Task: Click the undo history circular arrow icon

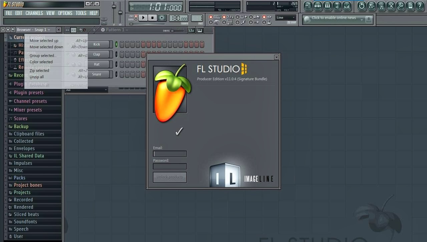Action: (x=362, y=6)
